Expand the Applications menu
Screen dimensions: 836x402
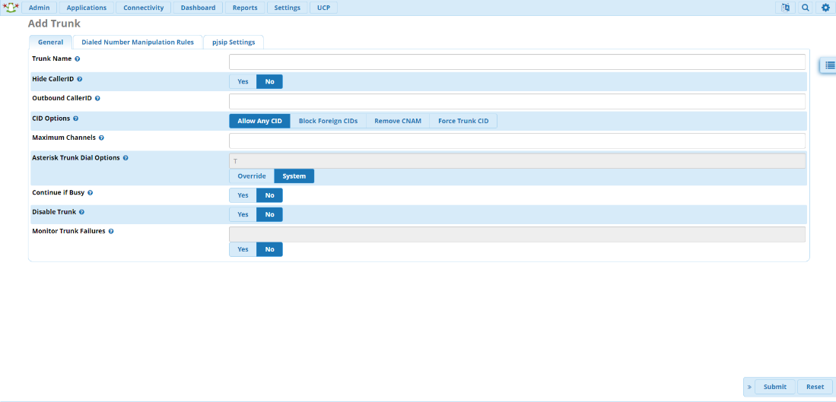click(x=87, y=8)
